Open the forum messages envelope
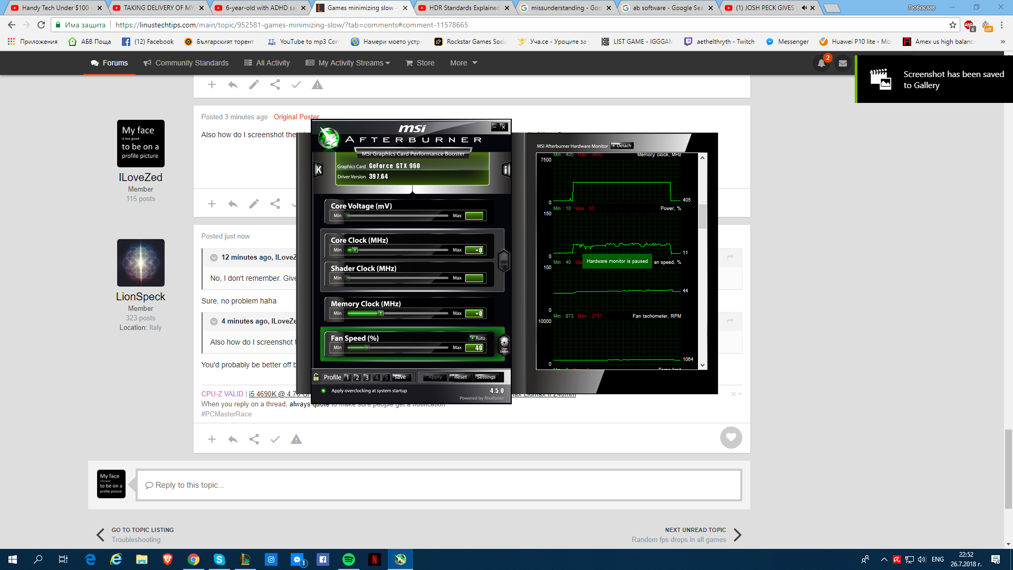Viewport: 1013px width, 570px height. point(843,63)
